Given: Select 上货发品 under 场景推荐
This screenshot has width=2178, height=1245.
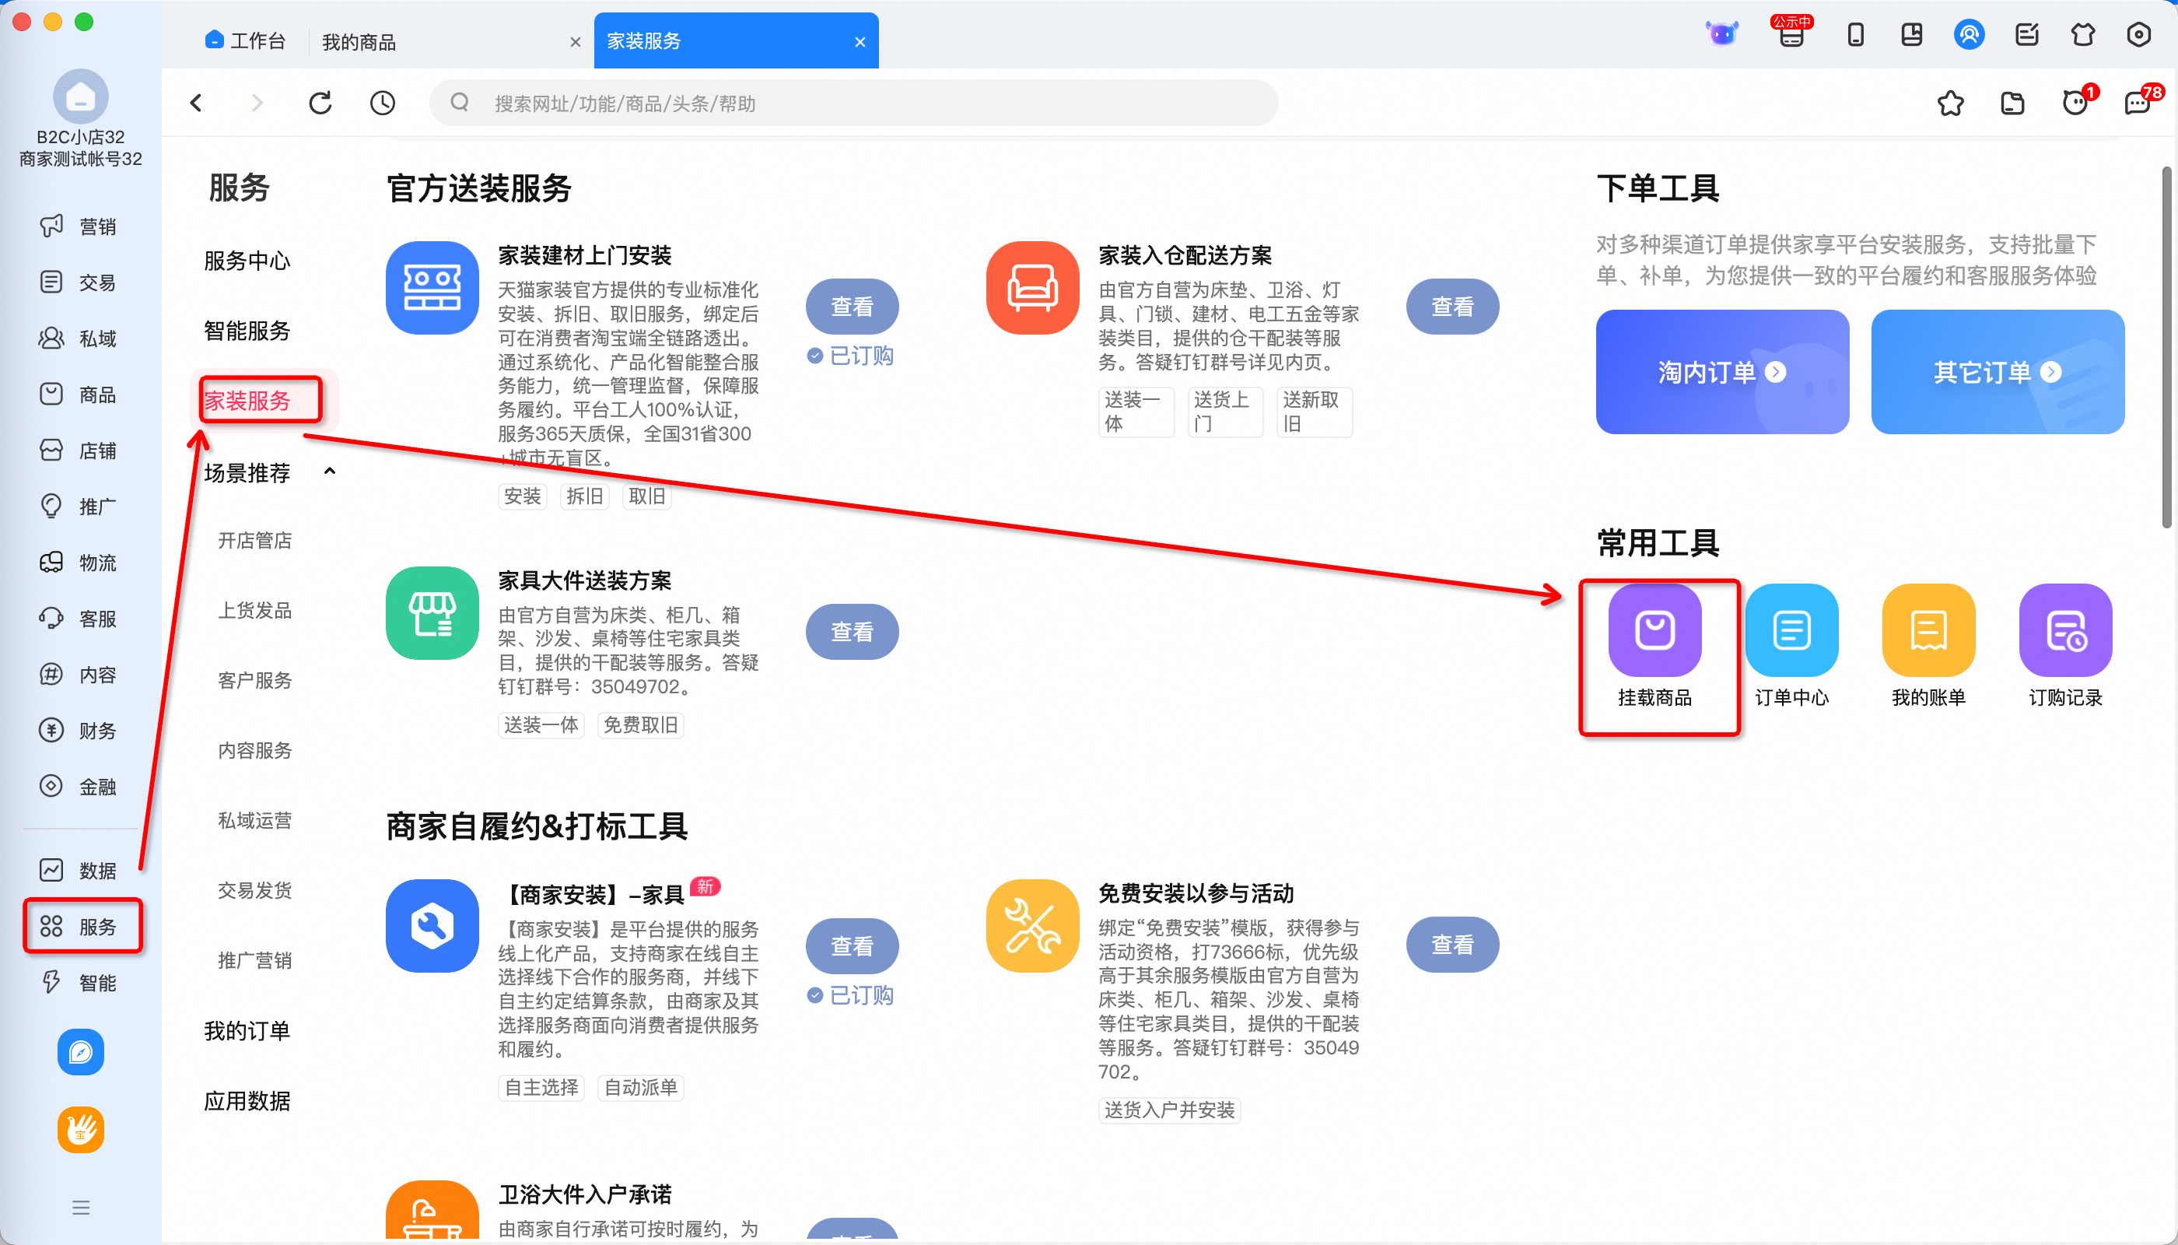Looking at the screenshot, I should click(254, 611).
